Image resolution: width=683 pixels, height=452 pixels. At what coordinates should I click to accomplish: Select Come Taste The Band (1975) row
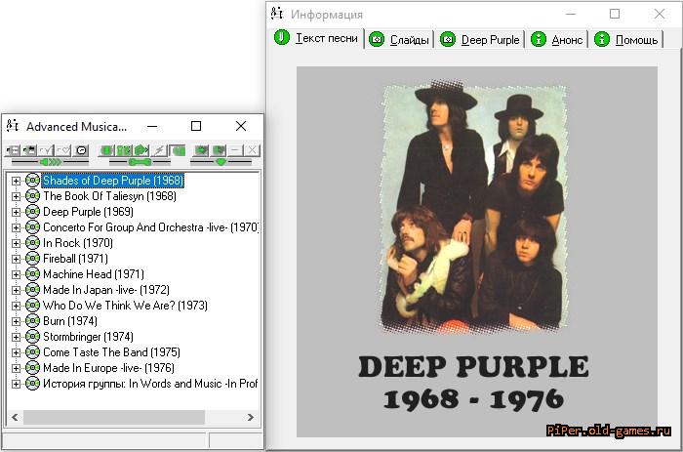click(x=111, y=352)
